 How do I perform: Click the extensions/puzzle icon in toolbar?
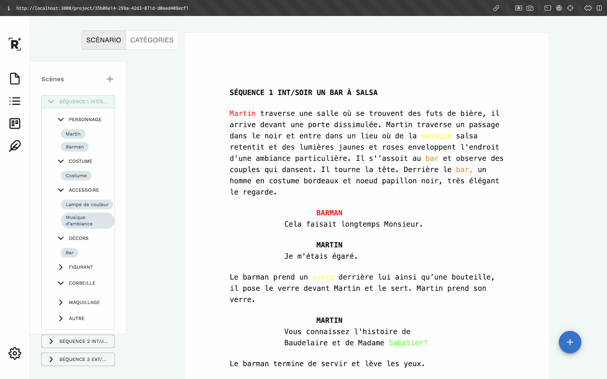(587, 8)
